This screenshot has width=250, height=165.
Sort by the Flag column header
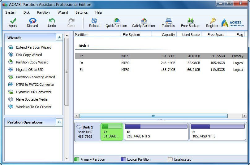(x=235, y=35)
